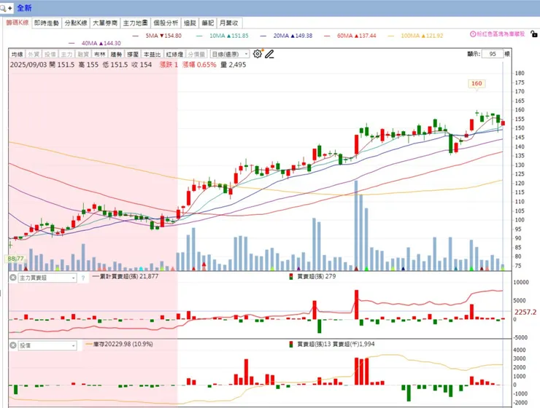The width and height of the screenshot is (540, 408).
Task: Click the 60MA 137.44 legend entry
Action: (350, 36)
